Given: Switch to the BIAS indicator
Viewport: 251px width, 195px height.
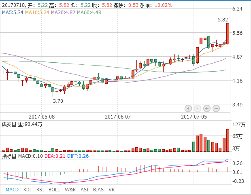Looking at the screenshot, I should tap(98, 190).
